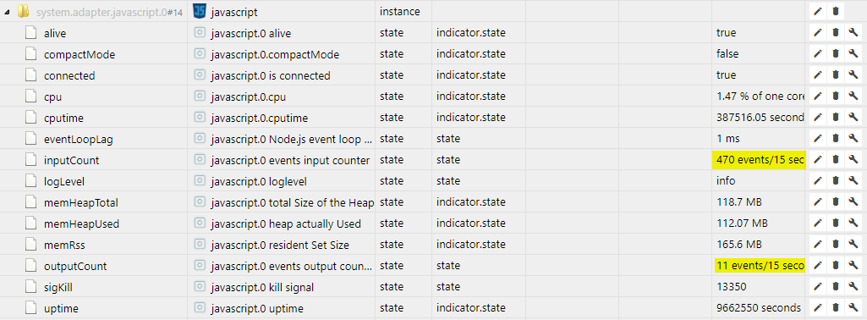The width and height of the screenshot is (867, 320).
Task: Delete the compactMode state with trash icon
Action: pyautogui.click(x=836, y=54)
